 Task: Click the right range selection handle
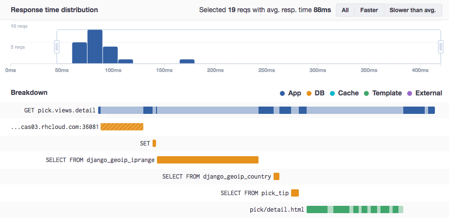[x=441, y=47]
